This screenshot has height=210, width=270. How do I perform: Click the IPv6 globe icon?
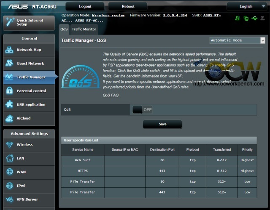10,186
